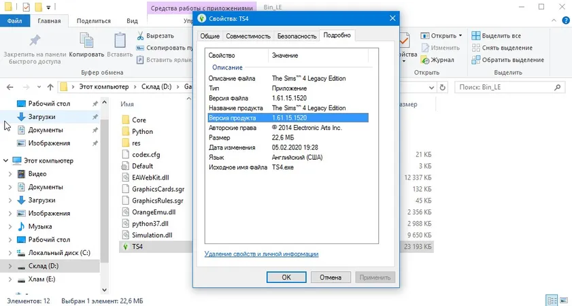Image resolution: width=572 pixels, height=306 pixels.
Task: Open the Open (Открыть) dropdown arrow
Action: [x=460, y=36]
